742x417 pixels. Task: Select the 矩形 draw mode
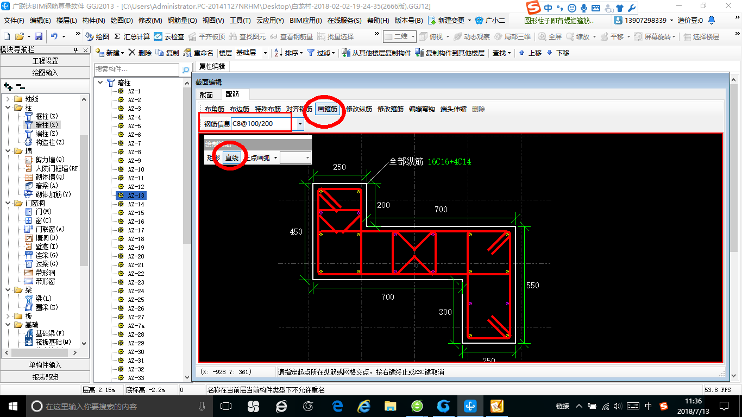213,157
